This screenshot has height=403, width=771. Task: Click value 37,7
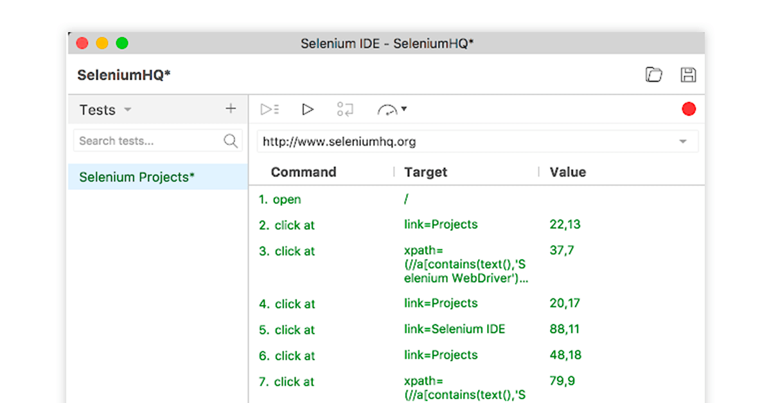562,250
